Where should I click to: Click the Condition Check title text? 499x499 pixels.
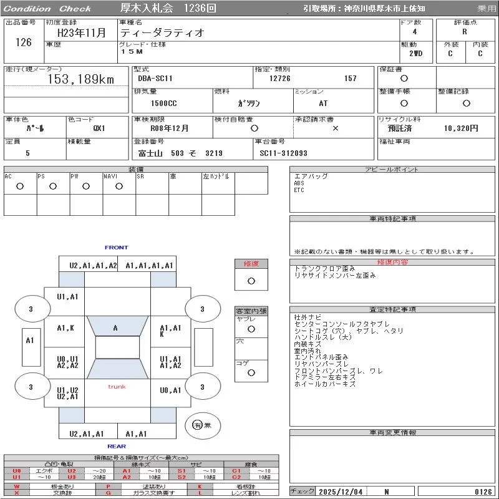(48, 9)
